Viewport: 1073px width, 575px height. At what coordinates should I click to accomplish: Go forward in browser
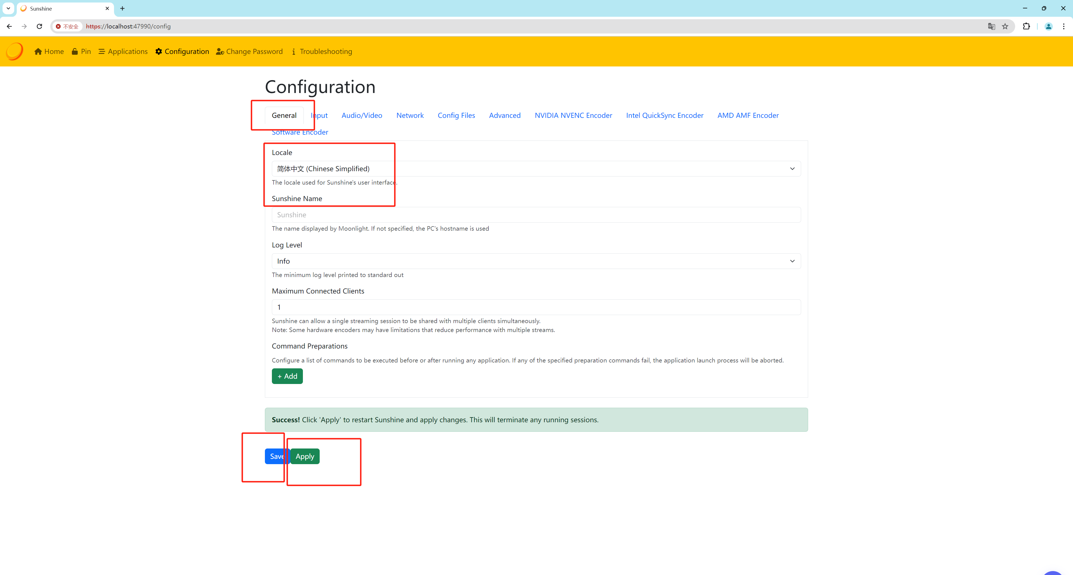coord(24,26)
